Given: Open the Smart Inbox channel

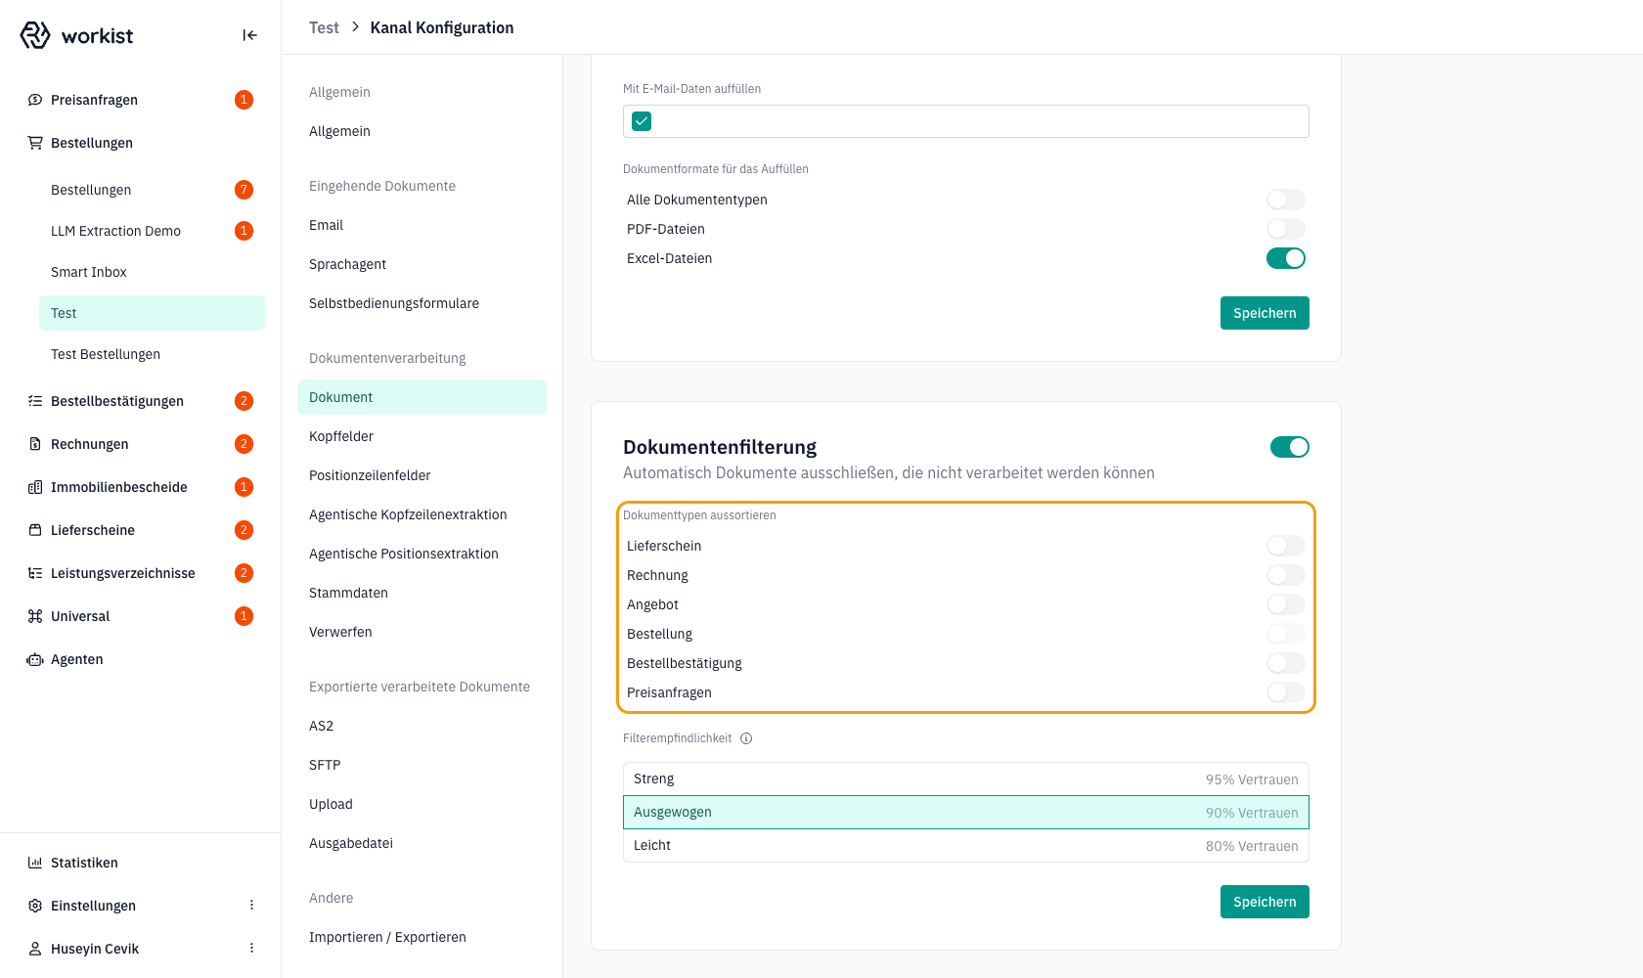Looking at the screenshot, I should (152, 272).
